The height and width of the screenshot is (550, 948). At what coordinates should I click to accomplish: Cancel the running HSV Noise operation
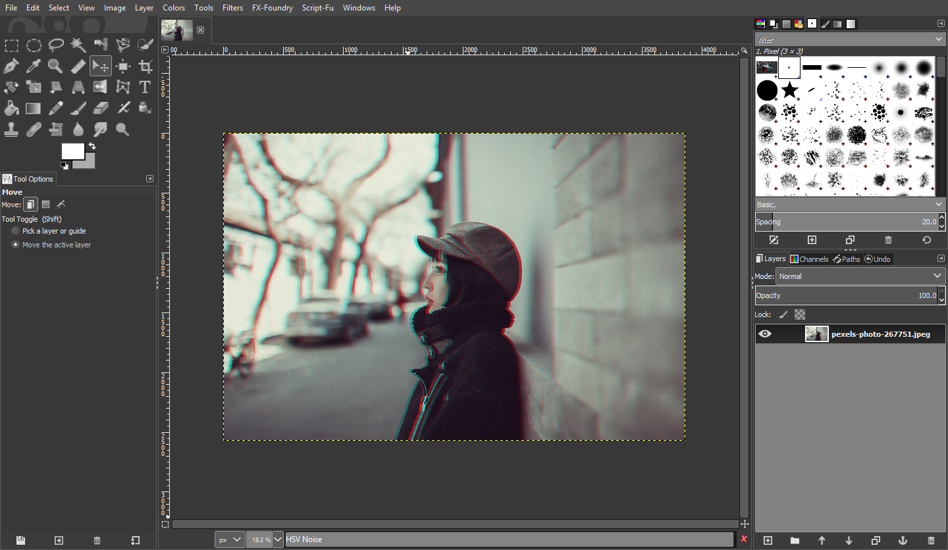point(745,539)
